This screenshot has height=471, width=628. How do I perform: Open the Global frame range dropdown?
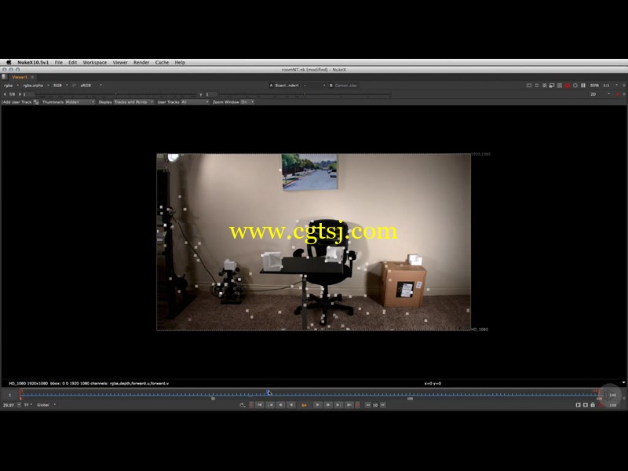(46, 405)
